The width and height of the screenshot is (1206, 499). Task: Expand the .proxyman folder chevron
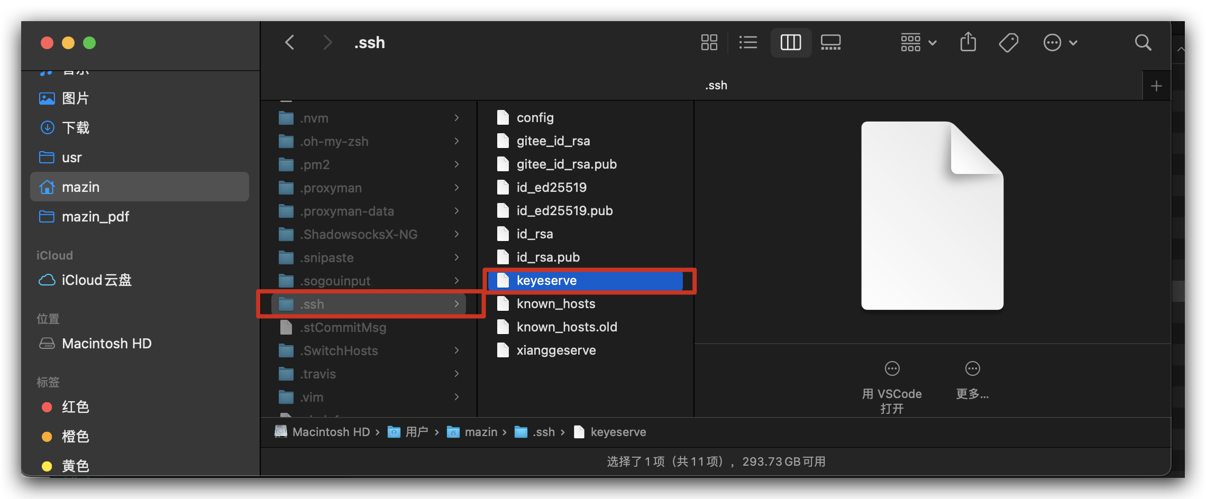pos(456,188)
